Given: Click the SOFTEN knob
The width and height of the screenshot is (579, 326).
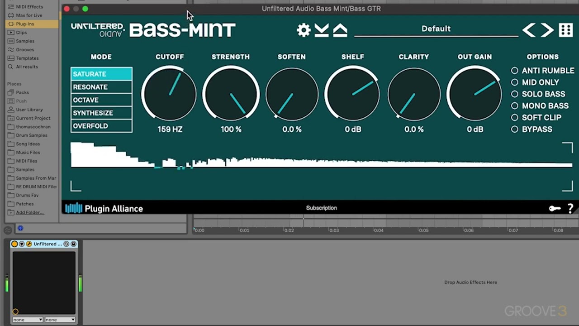Looking at the screenshot, I should pos(292,93).
